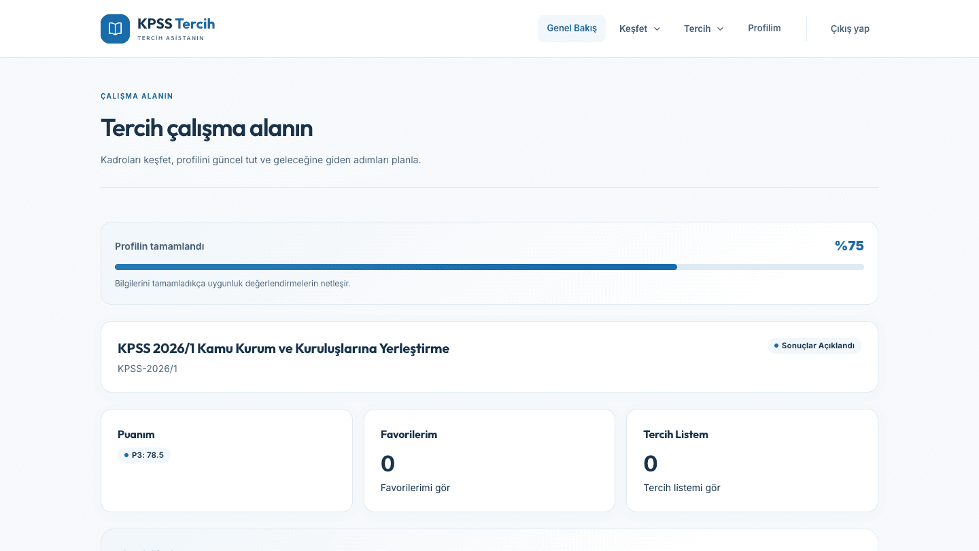979x551 pixels.
Task: Expand the Tercih dropdown menu
Action: click(x=704, y=29)
